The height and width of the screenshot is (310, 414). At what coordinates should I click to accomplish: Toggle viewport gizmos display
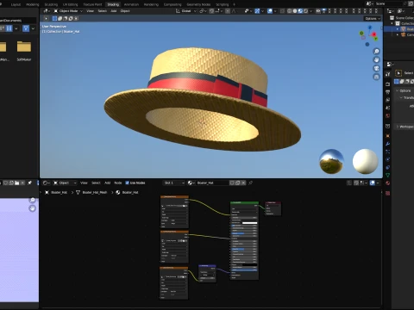point(257,11)
